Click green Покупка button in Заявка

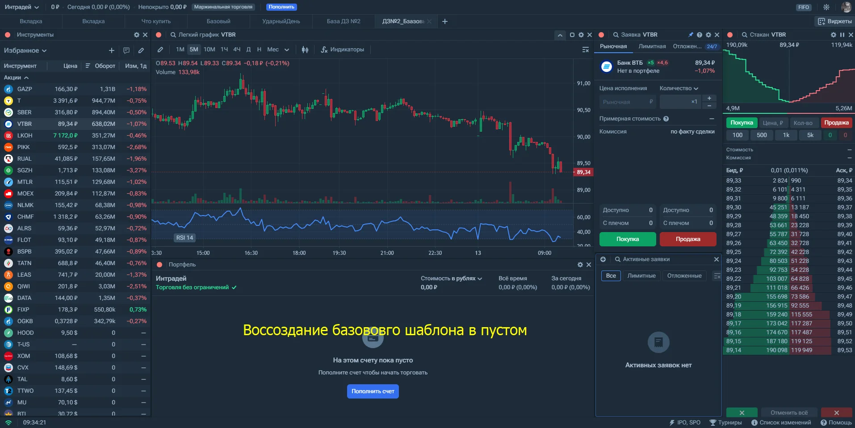click(628, 239)
